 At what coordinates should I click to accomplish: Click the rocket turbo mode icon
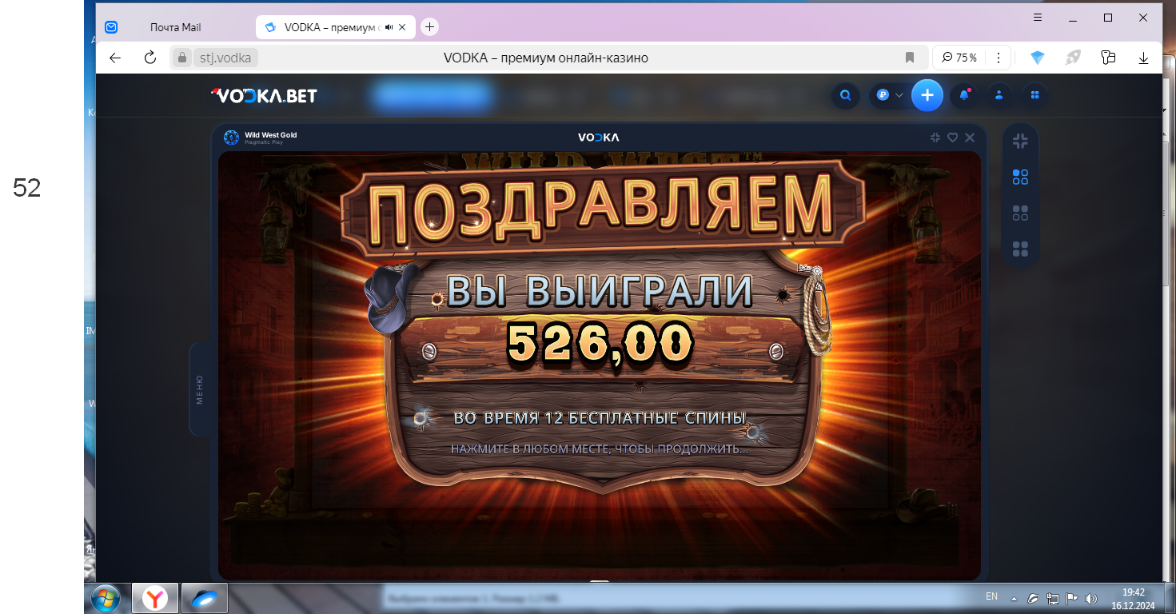tap(1073, 58)
